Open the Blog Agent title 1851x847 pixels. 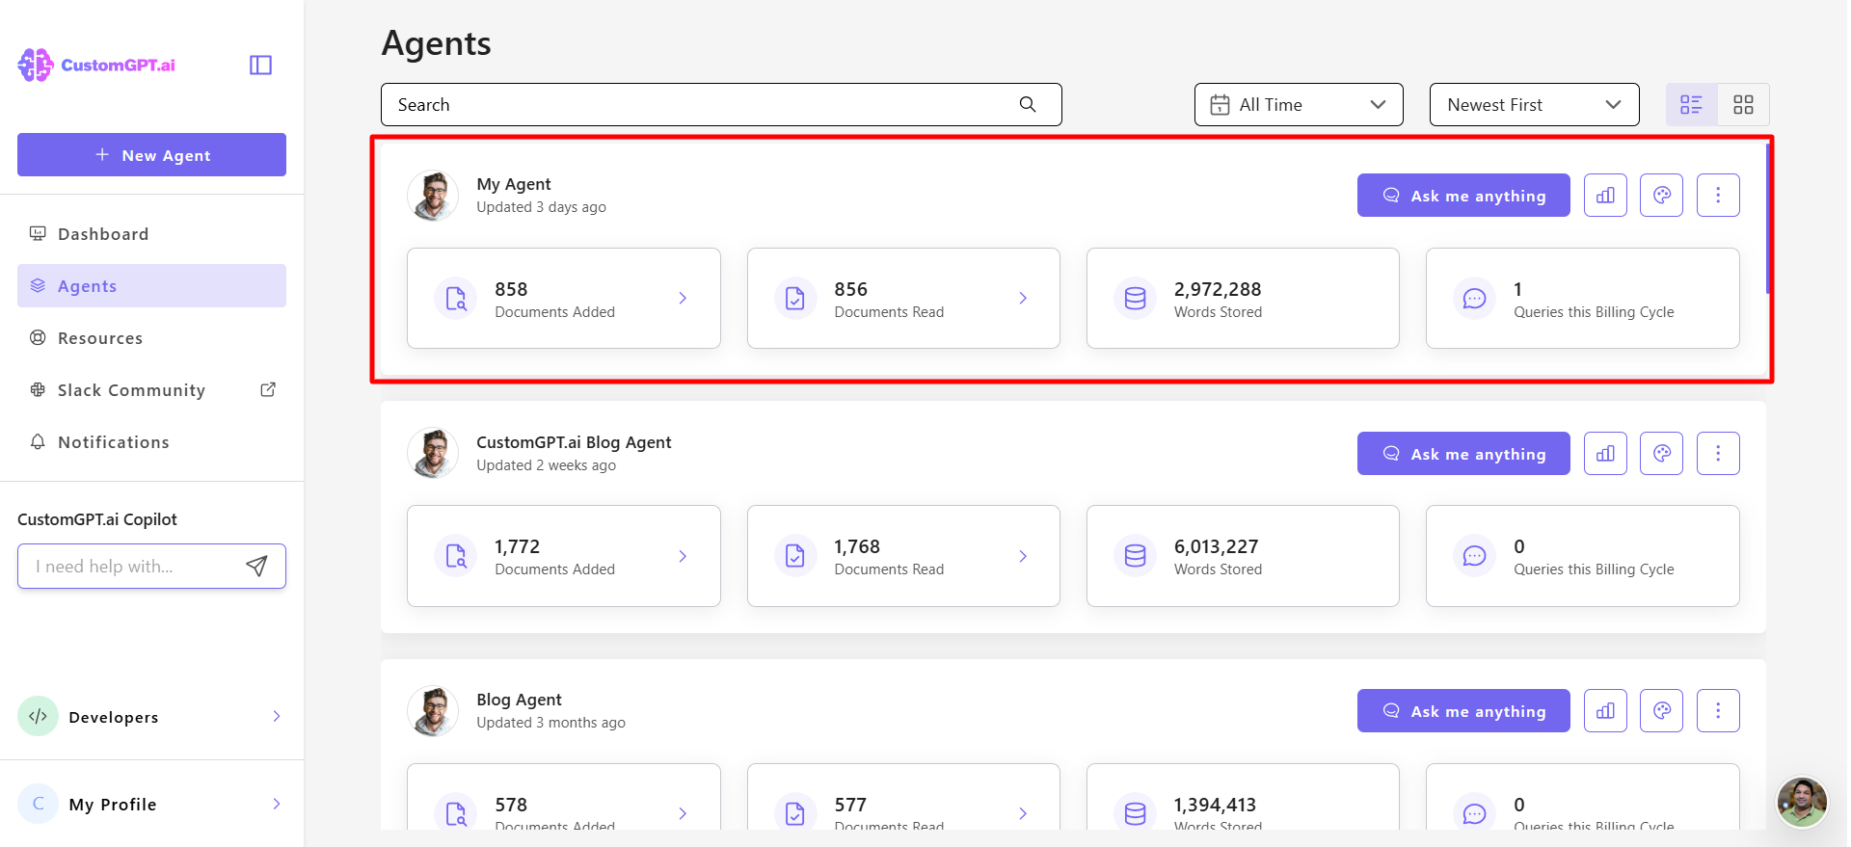coord(519,700)
